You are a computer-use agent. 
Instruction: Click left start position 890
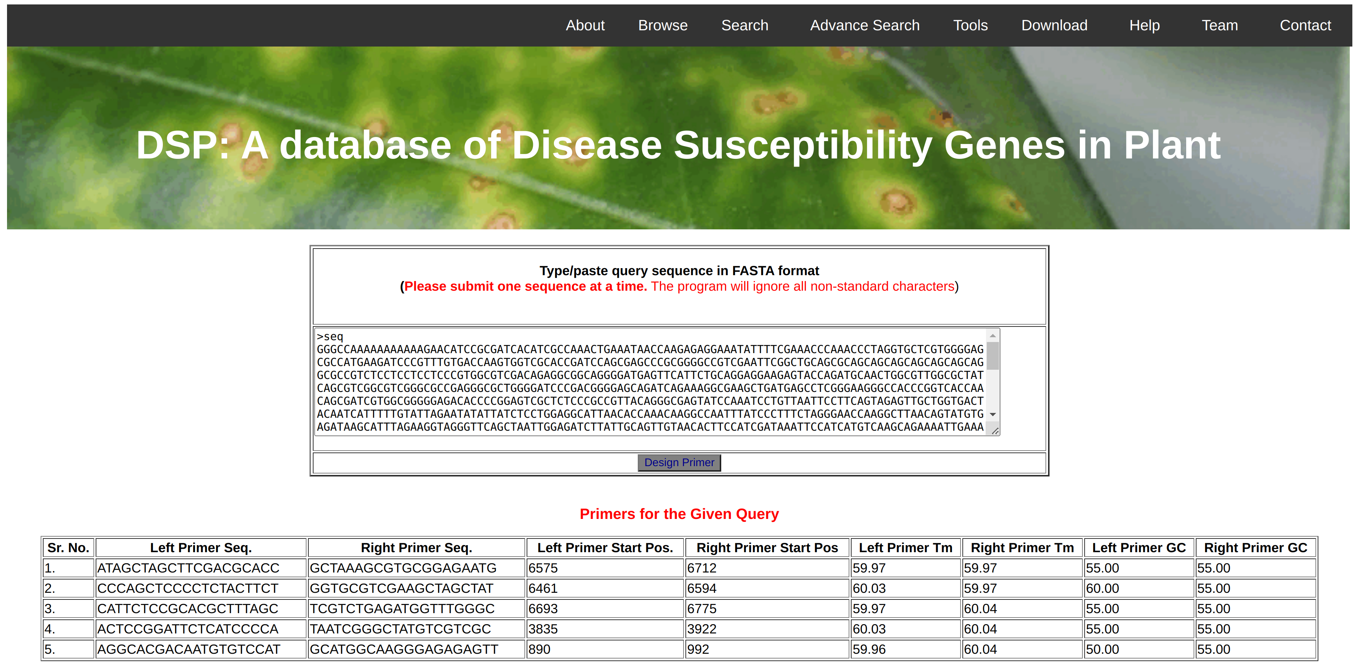tap(539, 649)
